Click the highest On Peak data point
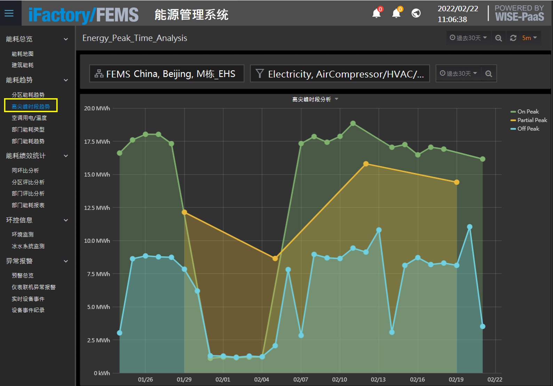Image resolution: width=553 pixels, height=386 pixels. click(x=353, y=123)
